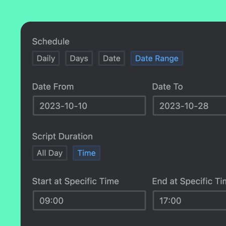The height and width of the screenshot is (226, 226).
Task: Click the 09:00 start time value
Action: pyautogui.click(x=51, y=201)
